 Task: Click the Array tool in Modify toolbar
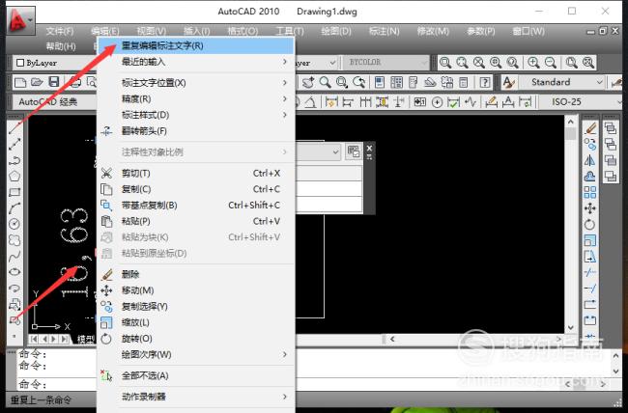(590, 192)
